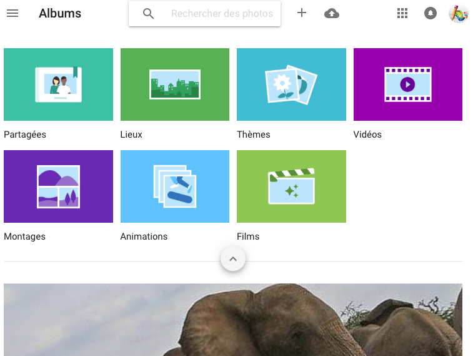Open the Montages category tile

58,186
